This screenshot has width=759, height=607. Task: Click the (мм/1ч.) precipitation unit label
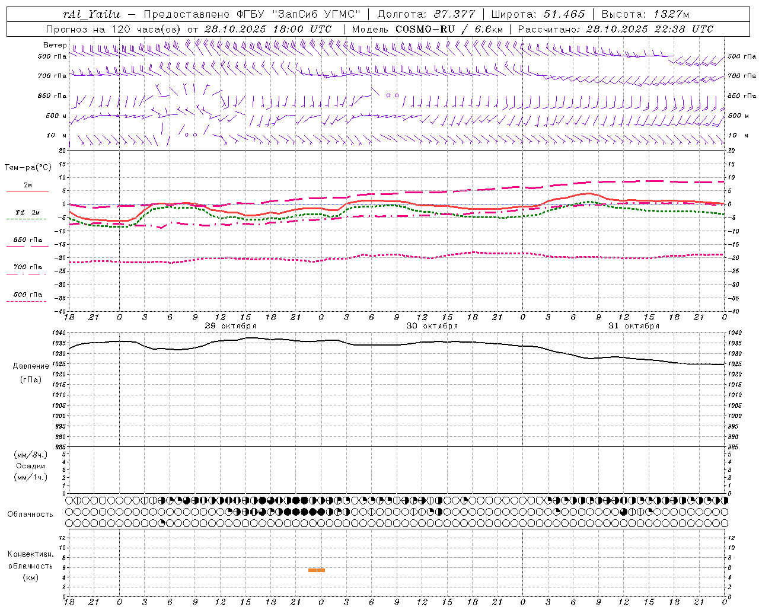pyautogui.click(x=31, y=477)
